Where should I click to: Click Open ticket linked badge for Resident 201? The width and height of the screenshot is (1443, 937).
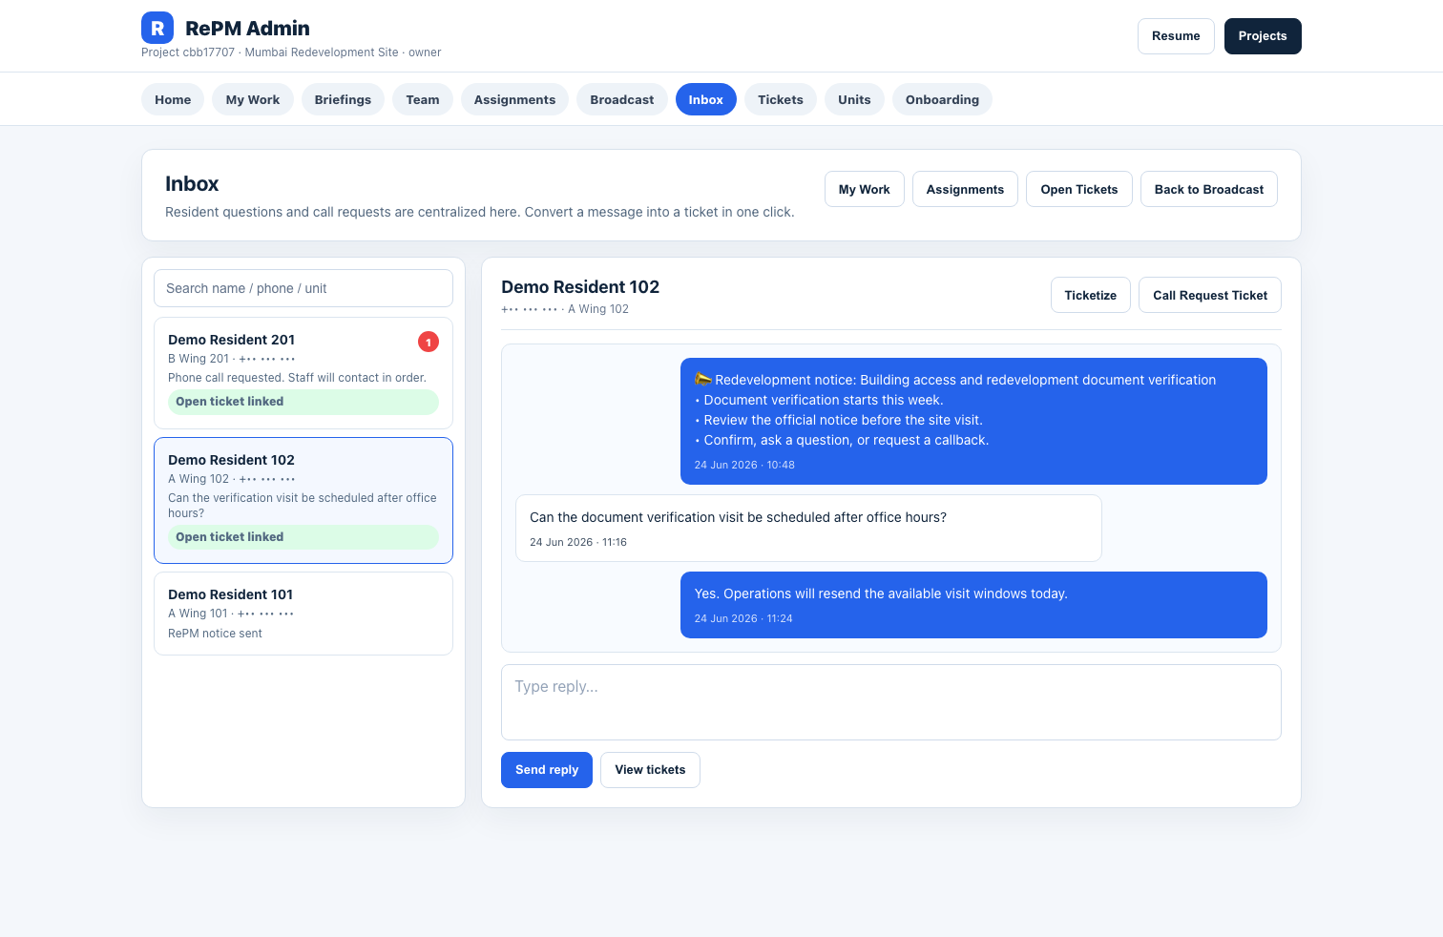click(303, 402)
